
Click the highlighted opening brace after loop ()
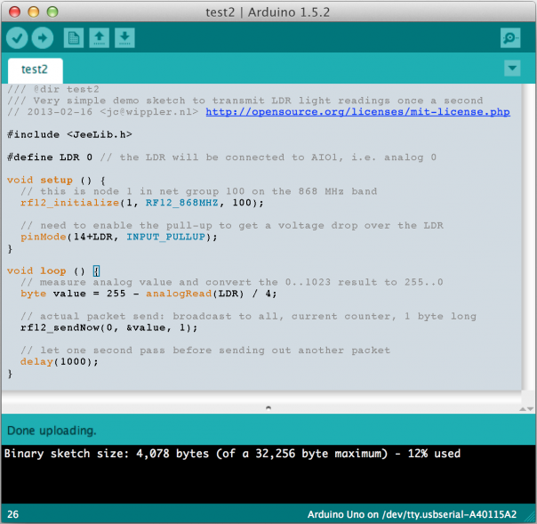(96, 271)
